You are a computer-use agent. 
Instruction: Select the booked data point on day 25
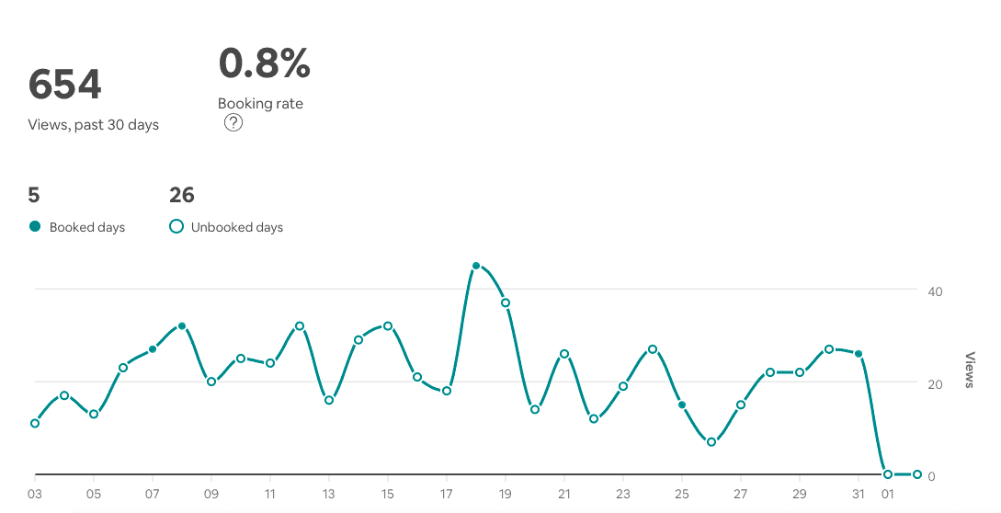(682, 405)
